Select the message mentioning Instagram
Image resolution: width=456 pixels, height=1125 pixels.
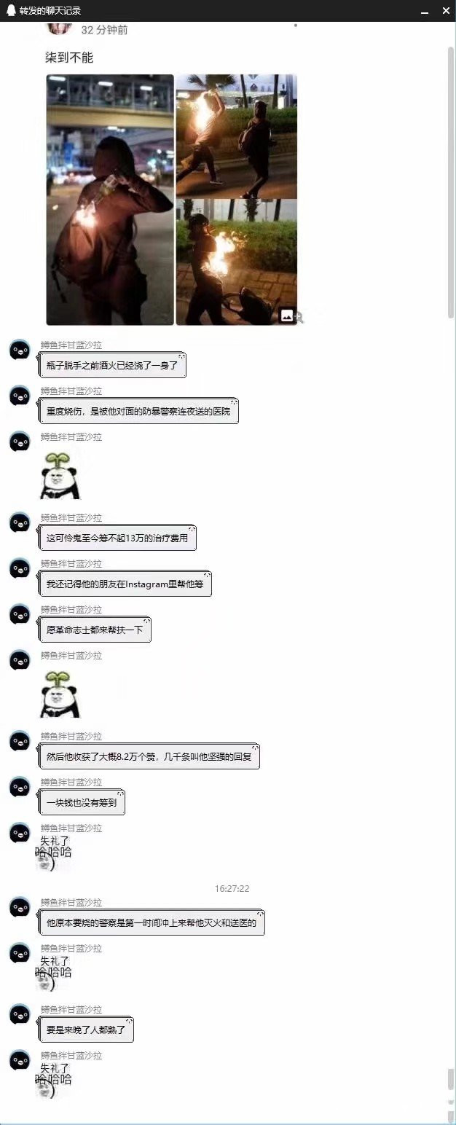tap(125, 584)
